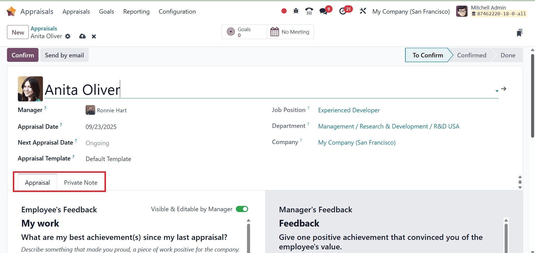Click the Appraisals app title

37,11
